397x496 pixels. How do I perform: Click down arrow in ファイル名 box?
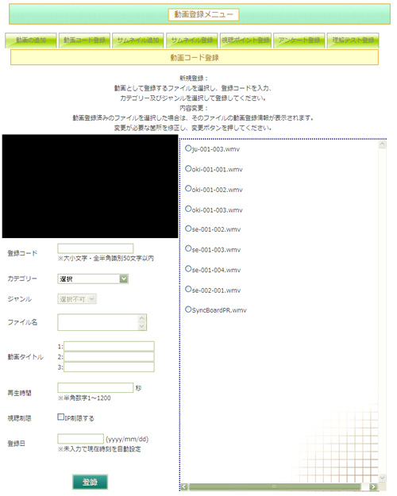[142, 326]
